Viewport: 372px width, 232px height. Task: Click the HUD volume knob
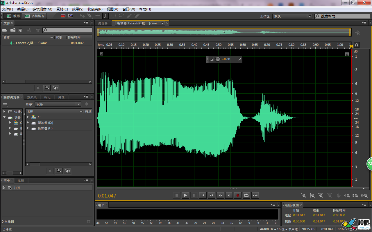pos(218,59)
